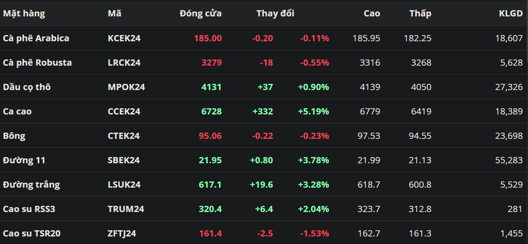
Task: Sort by the Mã column header
Action: pos(114,13)
